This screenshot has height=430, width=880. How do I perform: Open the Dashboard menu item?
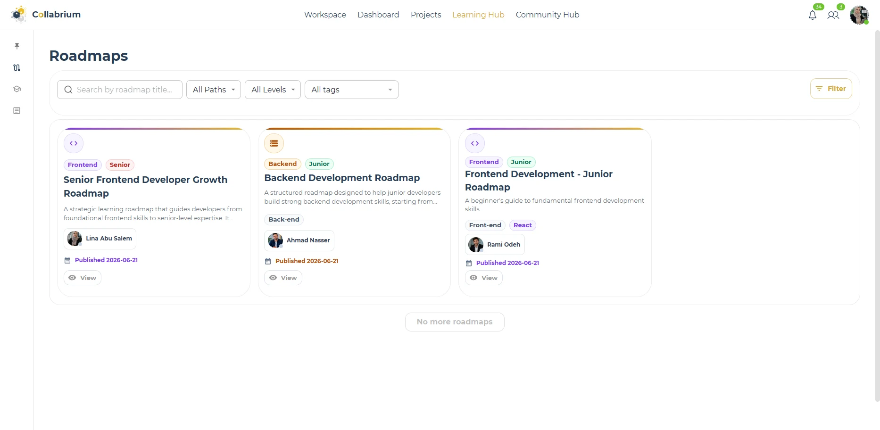(378, 15)
